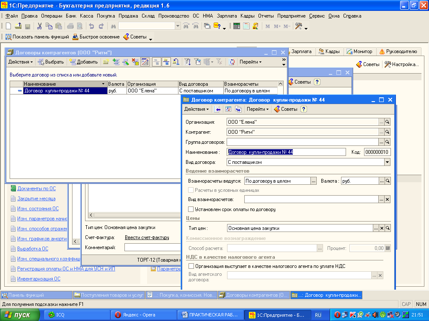Click the question mark help in Договор контрагента
The height and width of the screenshot is (321, 429).
coord(304,109)
